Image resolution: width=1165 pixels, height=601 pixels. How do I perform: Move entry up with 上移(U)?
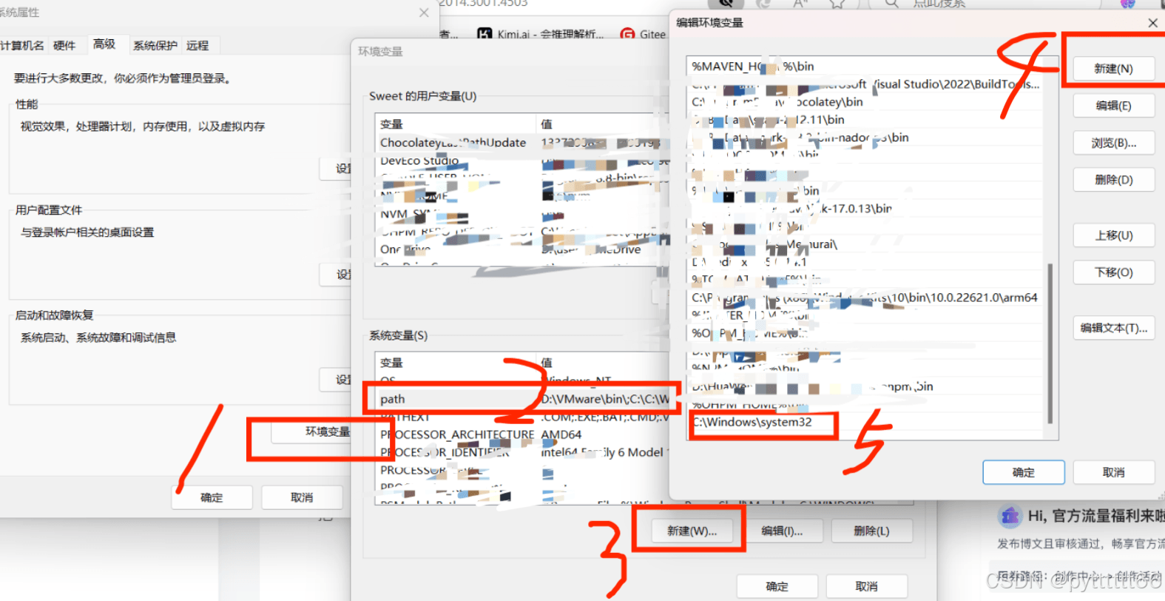[1113, 235]
